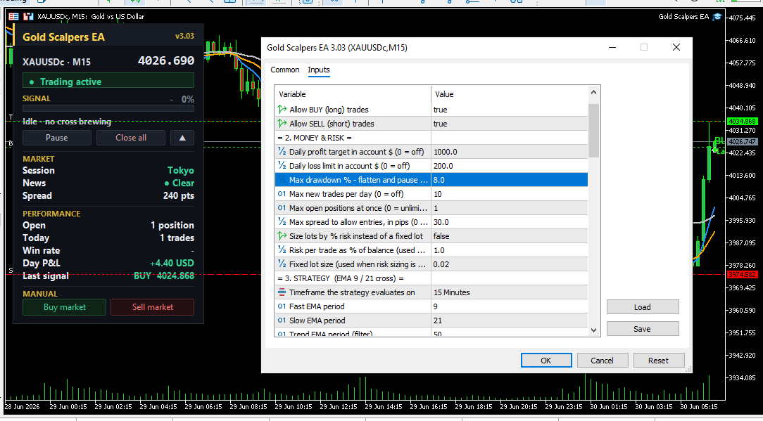Screen dimensions: 763x421
Task: Confirm the EA inputs with OK
Action: coord(546,361)
